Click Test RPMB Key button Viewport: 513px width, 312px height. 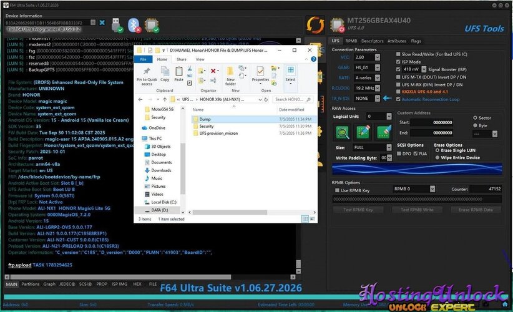pyautogui.click(x=358, y=210)
